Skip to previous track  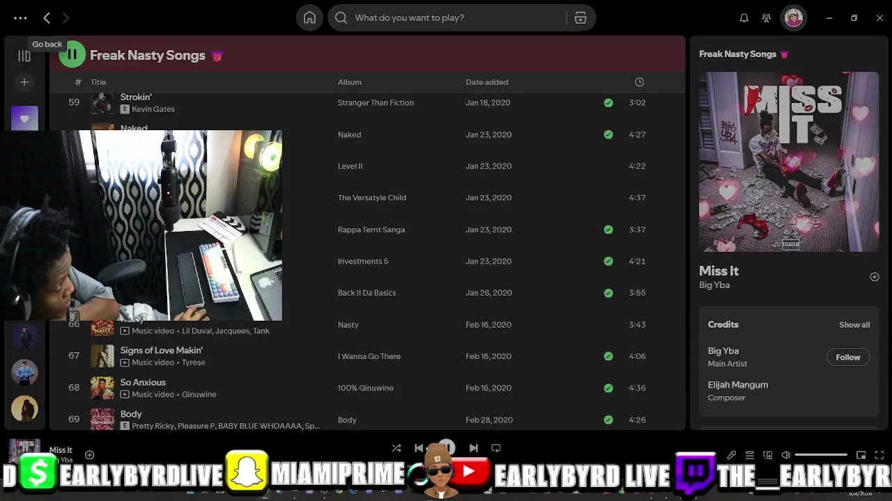coord(419,448)
